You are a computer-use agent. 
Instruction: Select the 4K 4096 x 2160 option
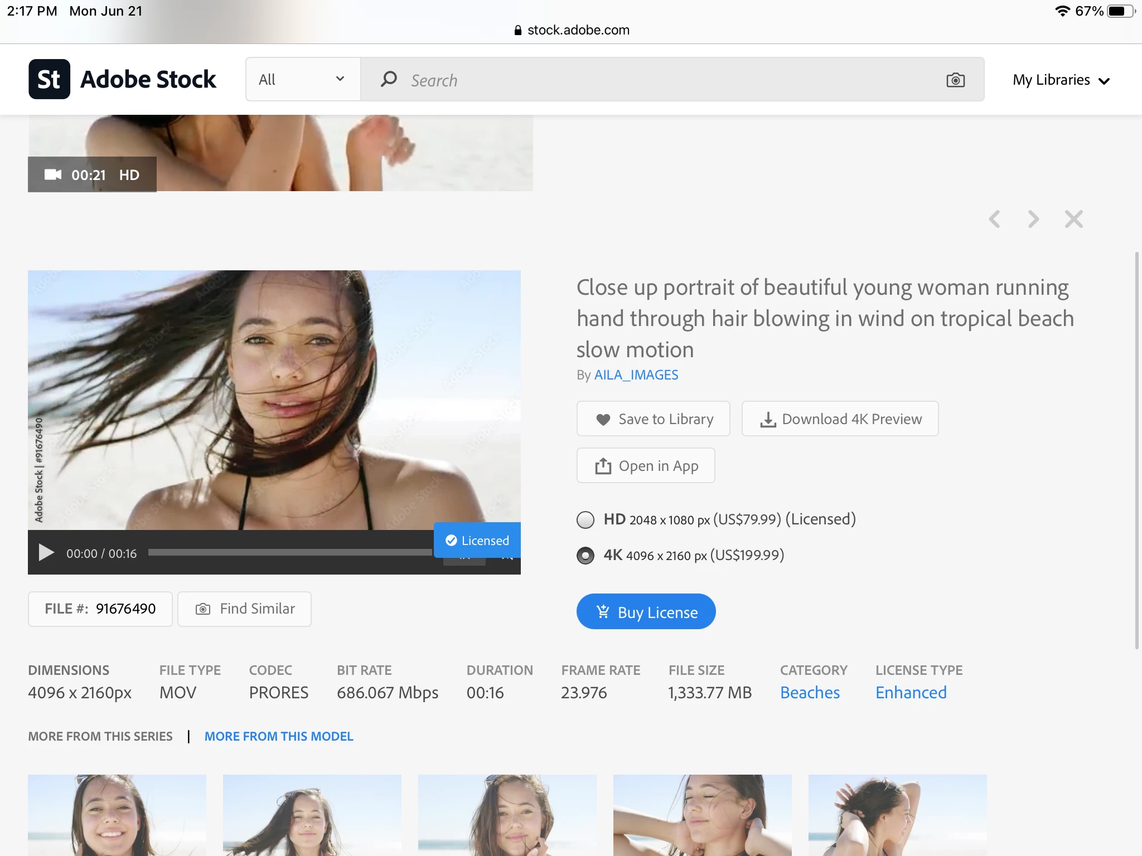pyautogui.click(x=585, y=556)
